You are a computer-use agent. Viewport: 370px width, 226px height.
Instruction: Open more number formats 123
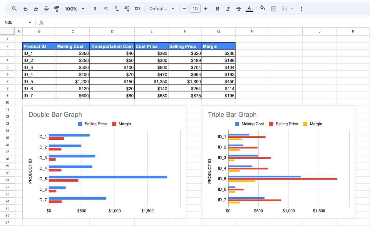click(137, 9)
